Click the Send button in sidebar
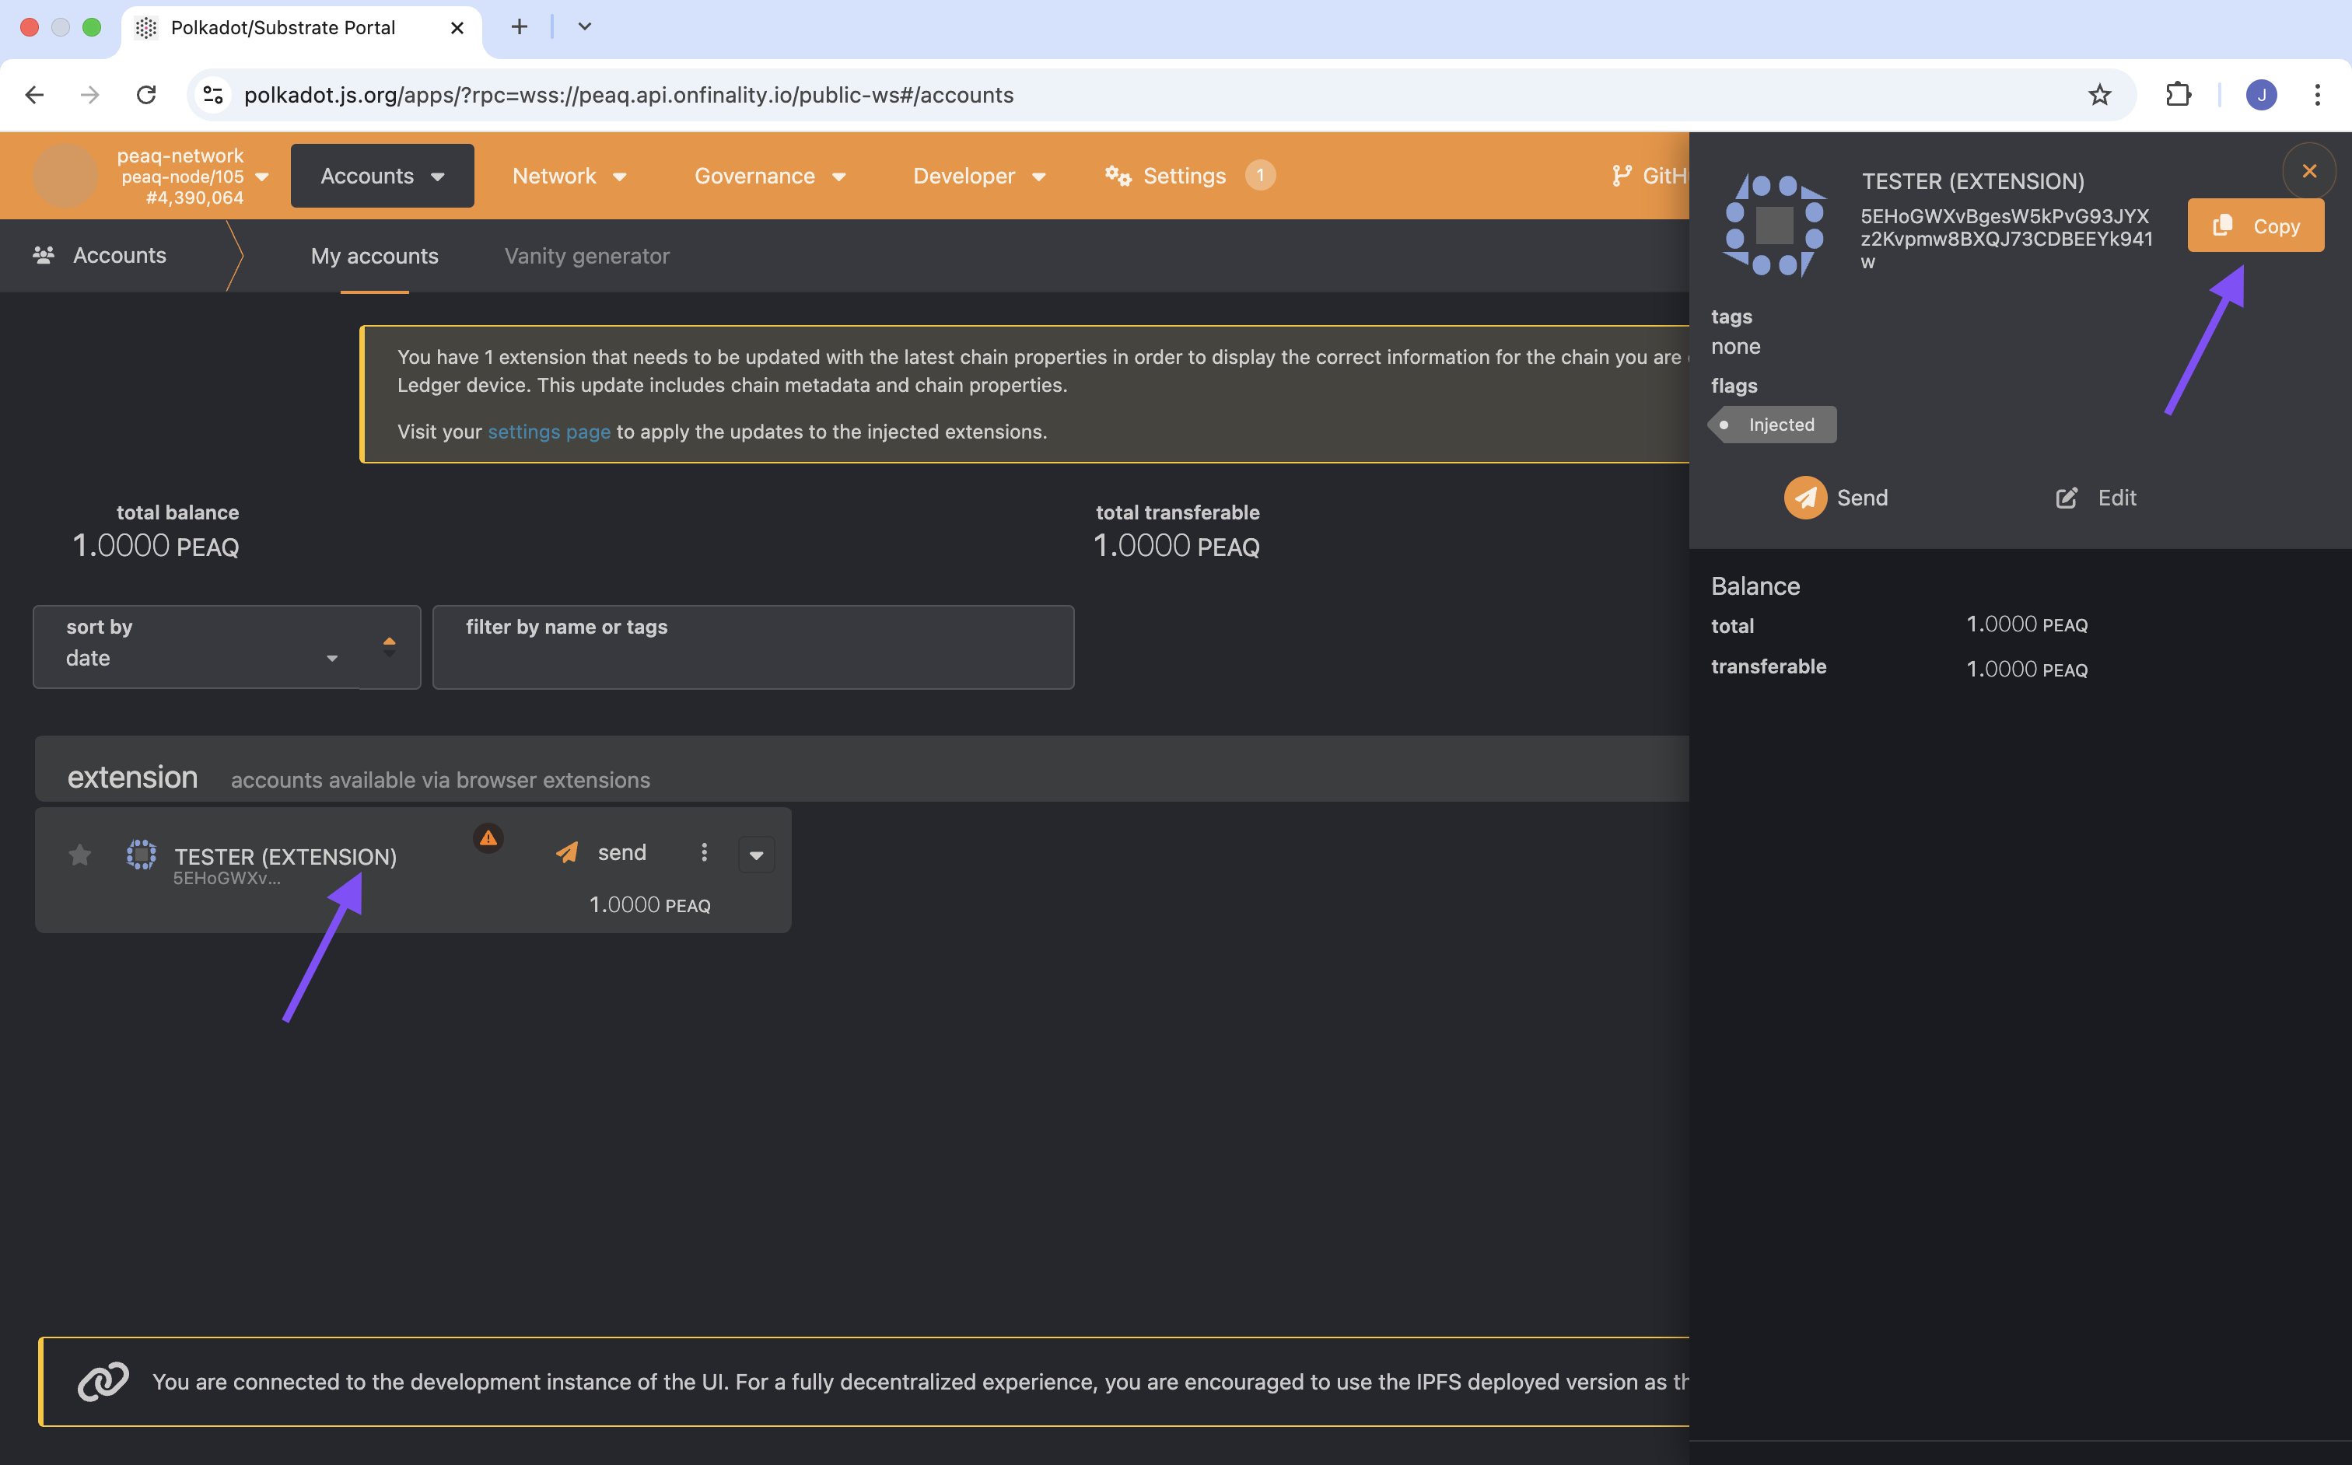Screen dimensions: 2352x1465 pos(1835,498)
